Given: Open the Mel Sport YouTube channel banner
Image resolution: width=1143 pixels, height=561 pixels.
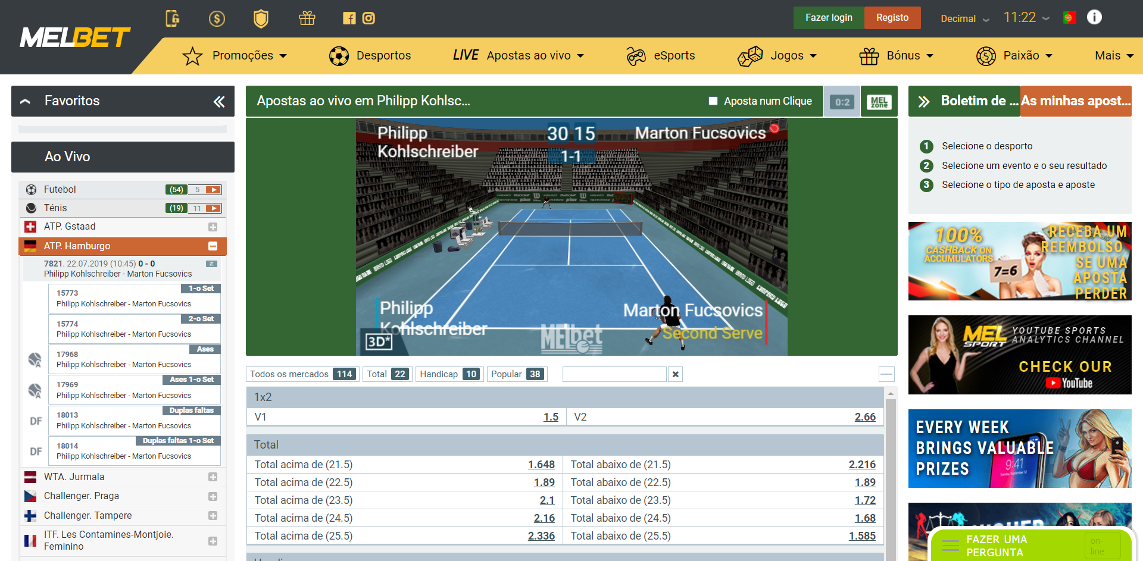Looking at the screenshot, I should [1020, 355].
